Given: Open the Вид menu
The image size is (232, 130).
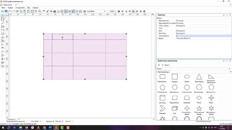Looking at the screenshot, I should tap(29, 8).
